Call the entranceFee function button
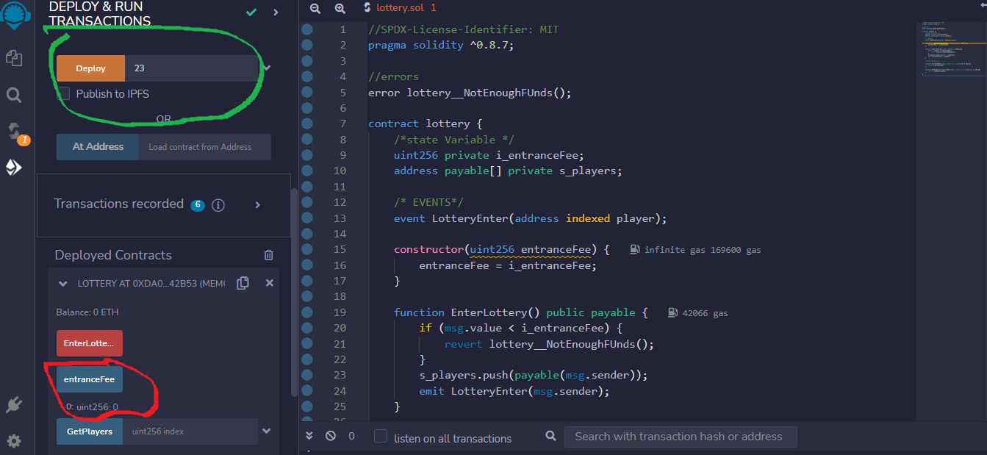The height and width of the screenshot is (455, 987). click(90, 380)
